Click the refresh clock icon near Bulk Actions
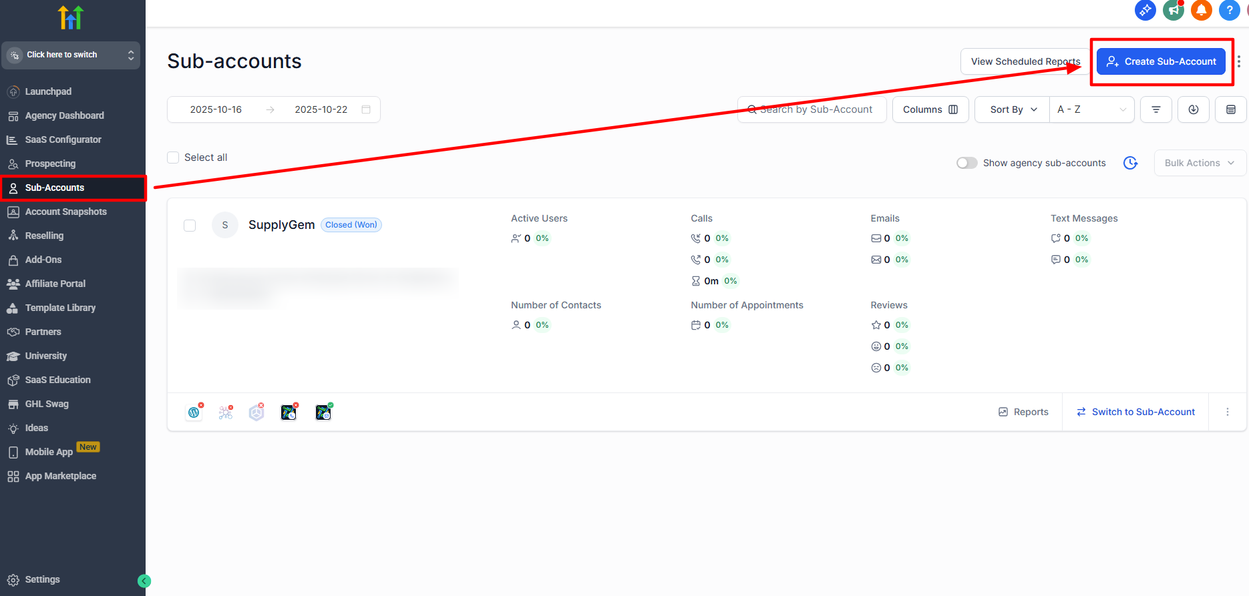Image resolution: width=1249 pixels, height=596 pixels. [x=1130, y=163]
